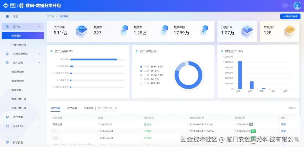Click the 合同 bar in the chart

point(252,85)
